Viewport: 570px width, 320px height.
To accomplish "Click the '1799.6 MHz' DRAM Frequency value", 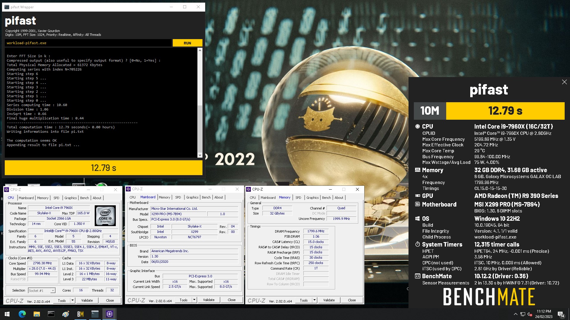I will [316, 231].
